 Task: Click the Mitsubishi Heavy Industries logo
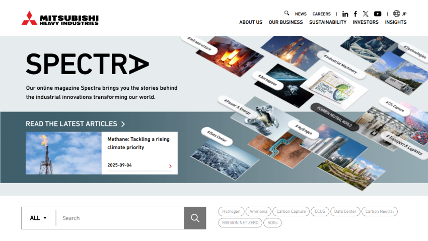(x=60, y=18)
